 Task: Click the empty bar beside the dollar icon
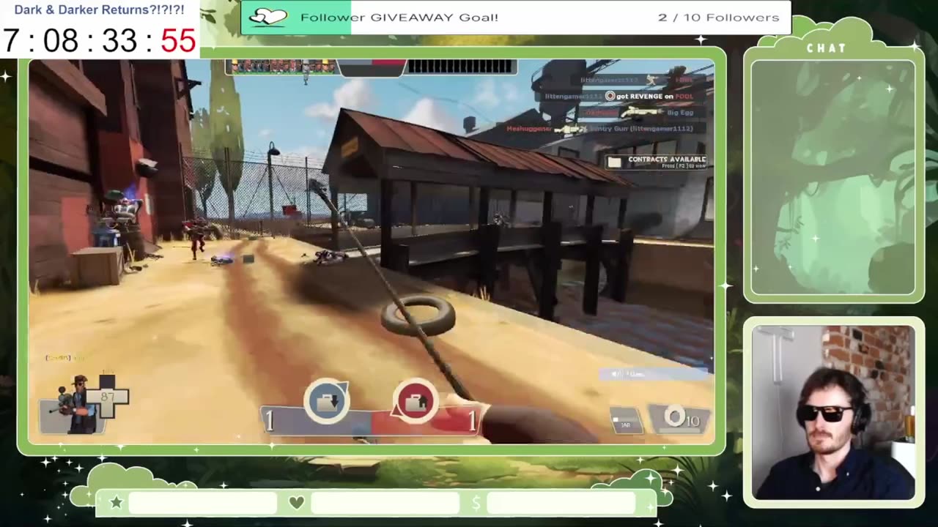(x=561, y=503)
